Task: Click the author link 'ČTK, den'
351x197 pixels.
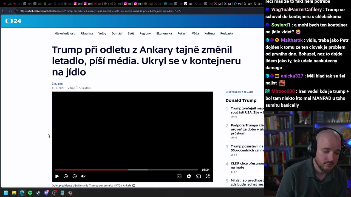Action: (x=57, y=84)
